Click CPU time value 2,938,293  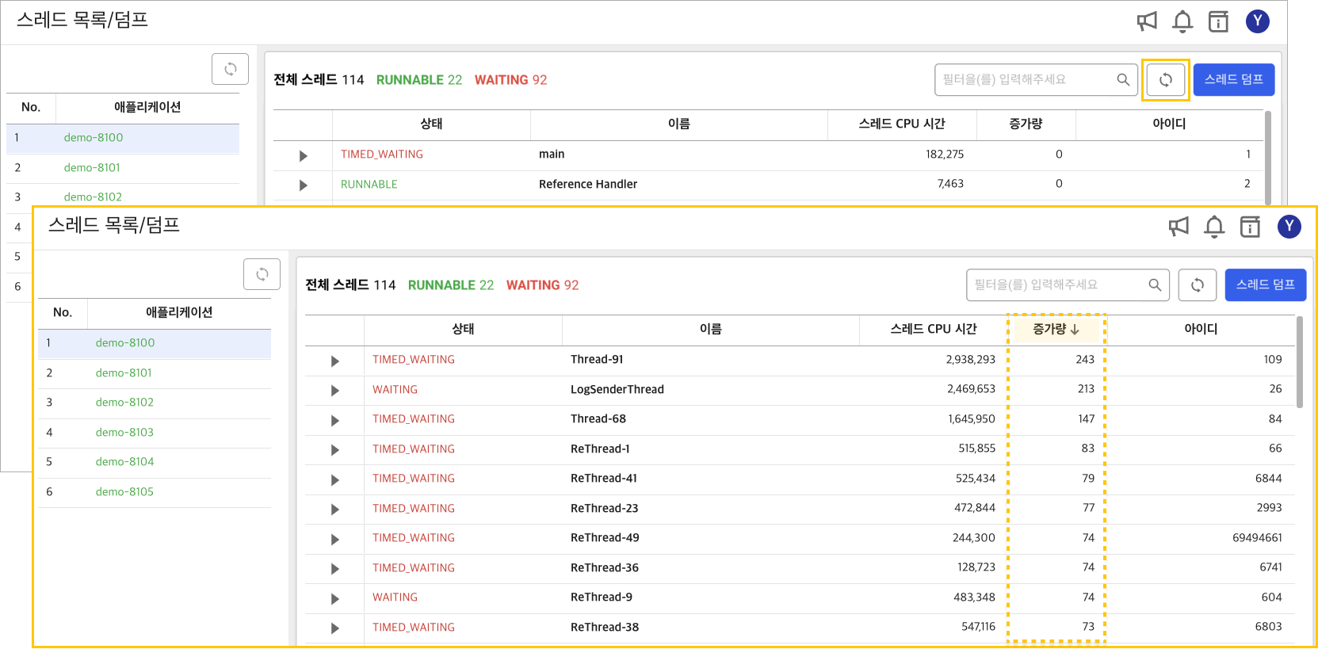click(x=971, y=360)
